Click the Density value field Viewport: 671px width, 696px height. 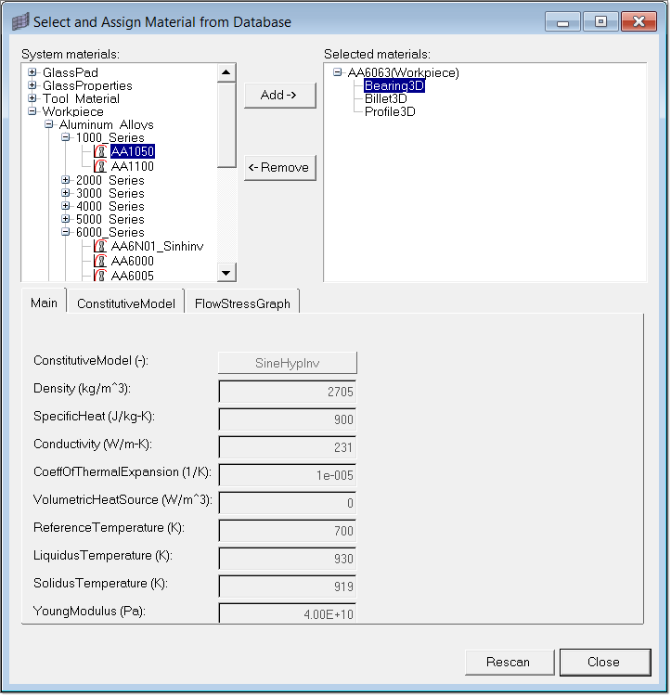click(x=287, y=392)
